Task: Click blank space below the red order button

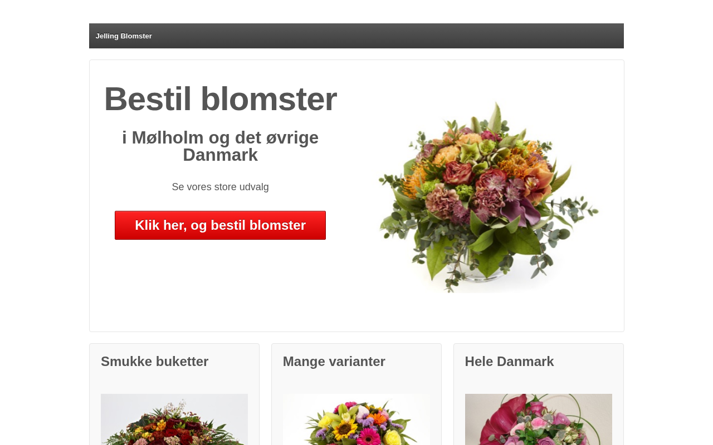Action: (x=221, y=284)
